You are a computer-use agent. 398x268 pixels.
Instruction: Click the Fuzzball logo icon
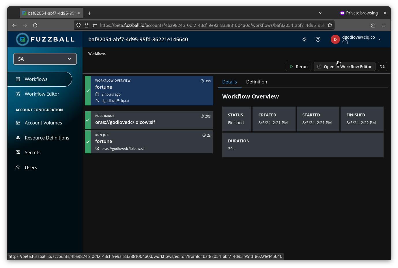point(23,39)
